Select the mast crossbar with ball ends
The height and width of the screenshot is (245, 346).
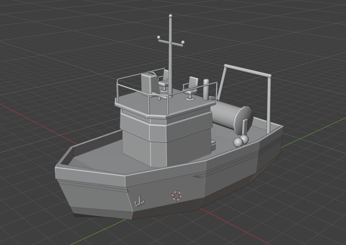pos(171,41)
